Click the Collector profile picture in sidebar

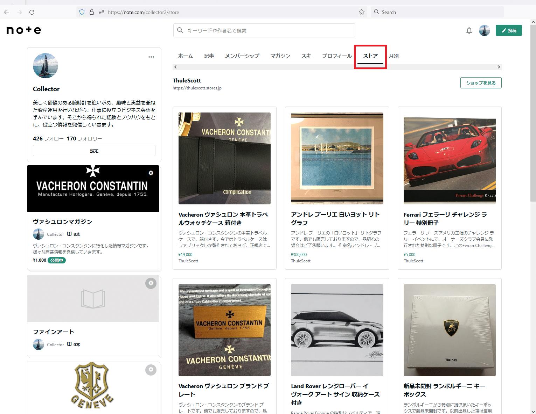coord(46,66)
